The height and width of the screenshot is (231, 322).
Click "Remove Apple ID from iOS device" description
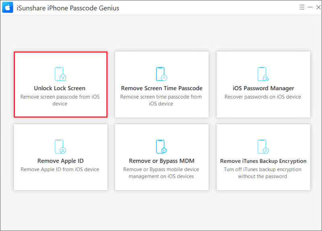[x=60, y=169]
